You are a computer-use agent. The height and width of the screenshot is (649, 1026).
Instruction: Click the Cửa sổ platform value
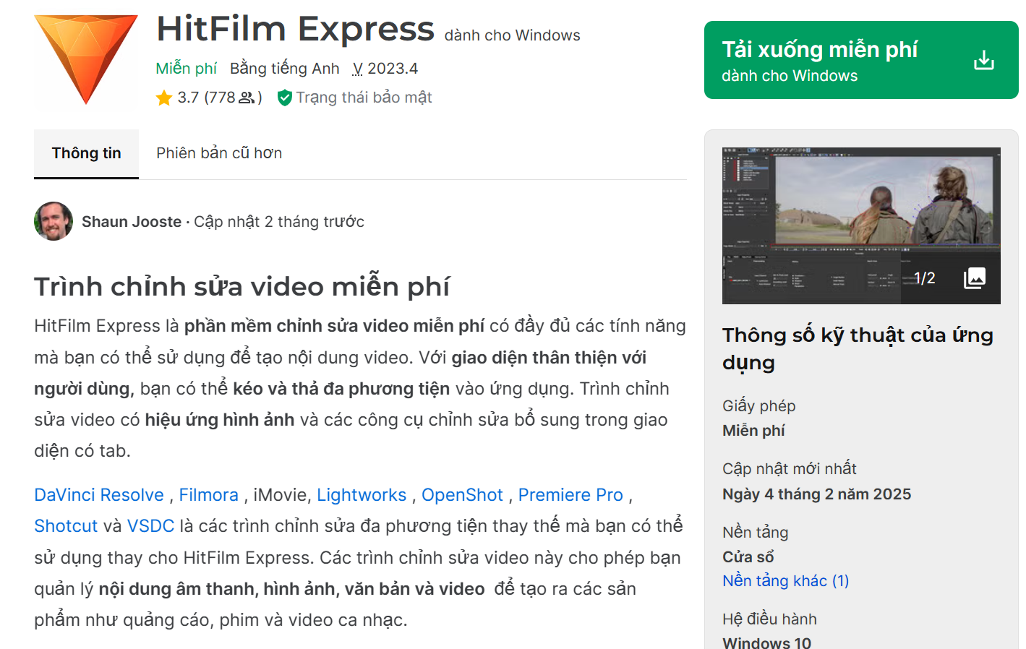point(748,557)
